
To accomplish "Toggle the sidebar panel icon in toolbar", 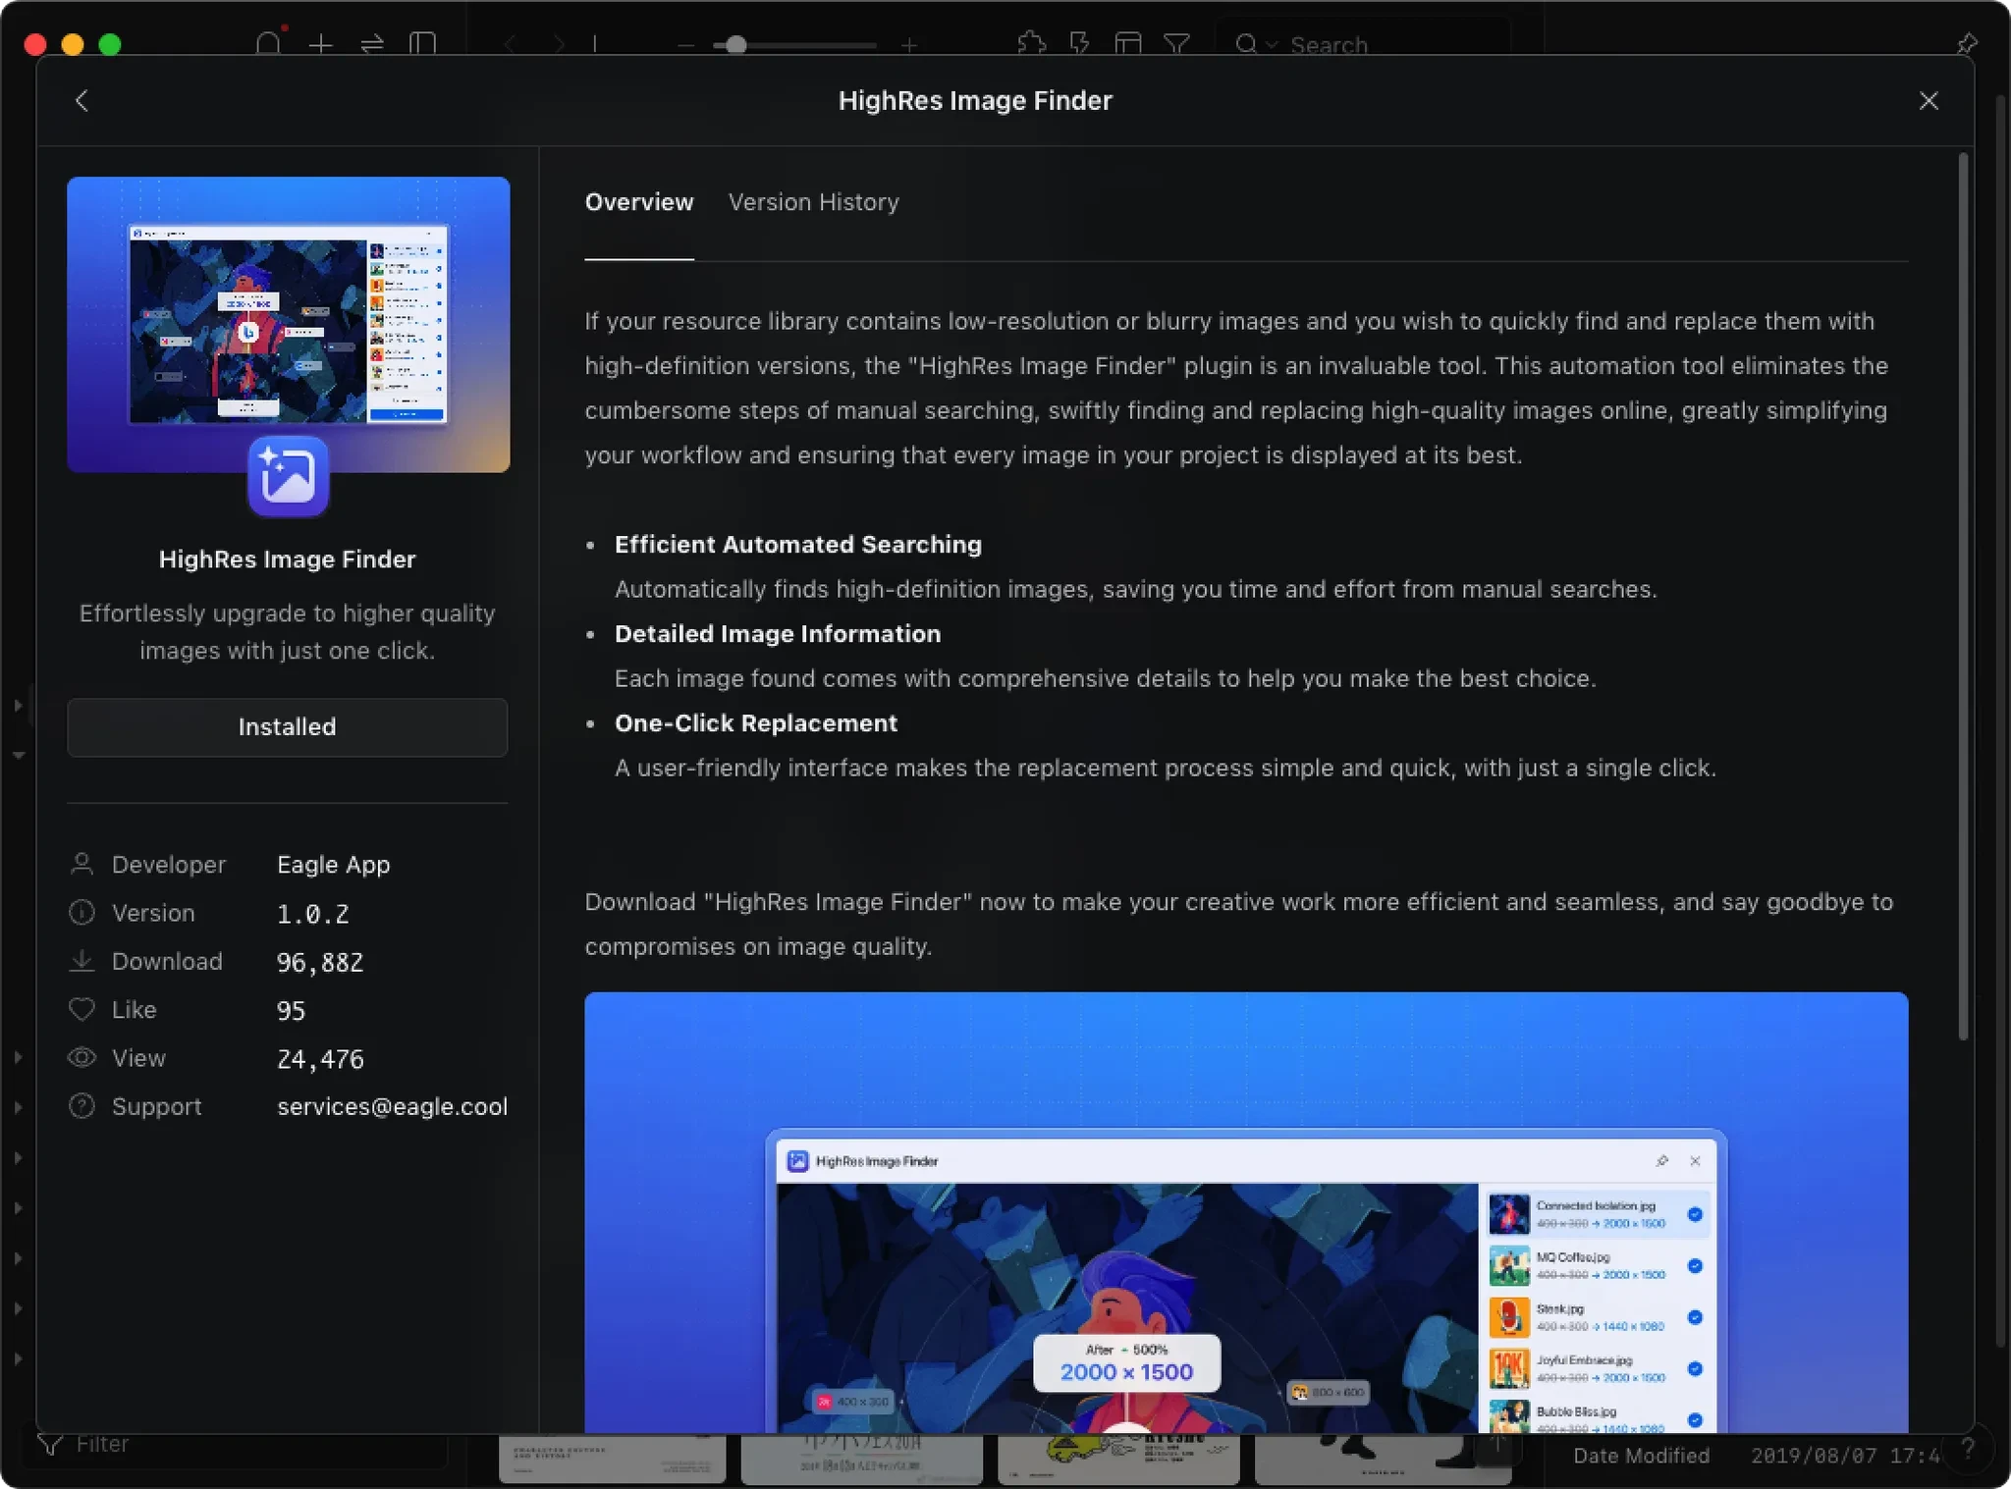I will point(423,44).
